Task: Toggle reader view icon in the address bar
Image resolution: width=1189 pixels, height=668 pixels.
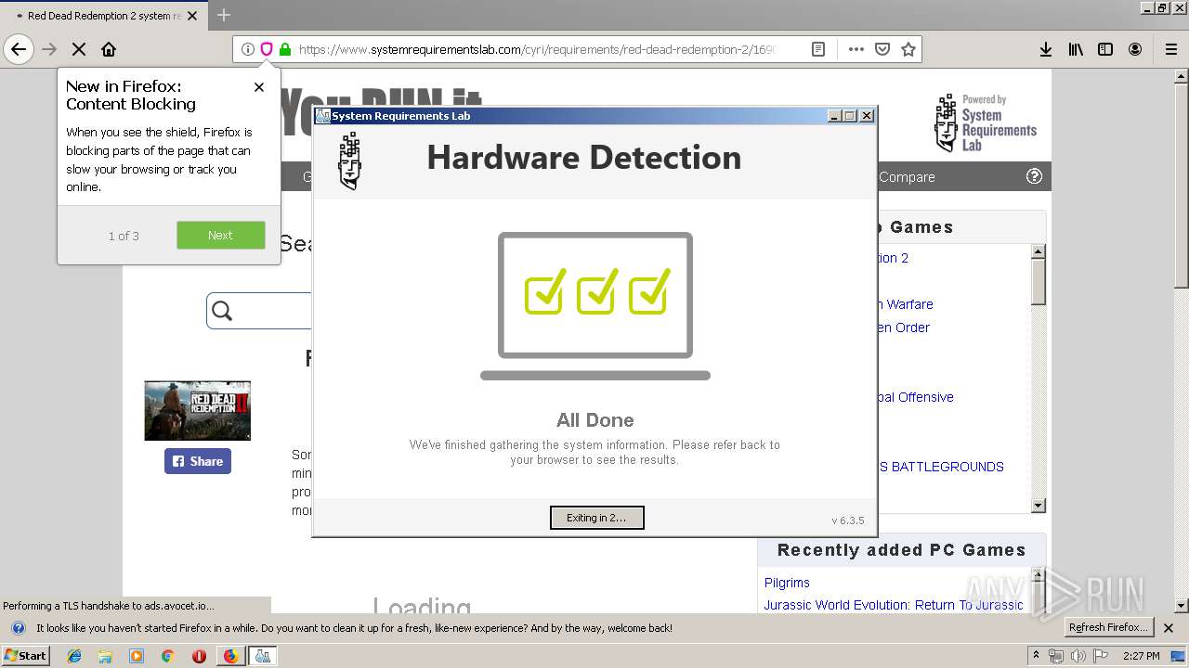Action: click(x=818, y=49)
